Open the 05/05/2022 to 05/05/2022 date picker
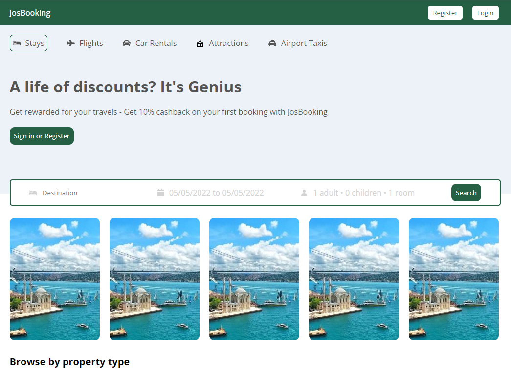 (216, 193)
